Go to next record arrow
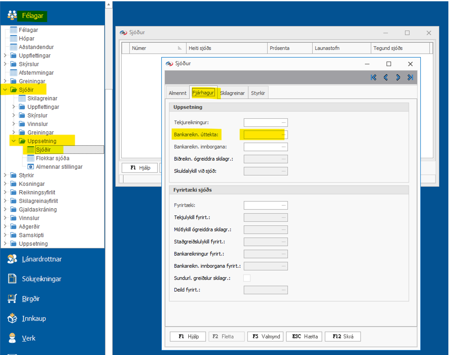Screen dimensions: 450x355 pos(398,77)
